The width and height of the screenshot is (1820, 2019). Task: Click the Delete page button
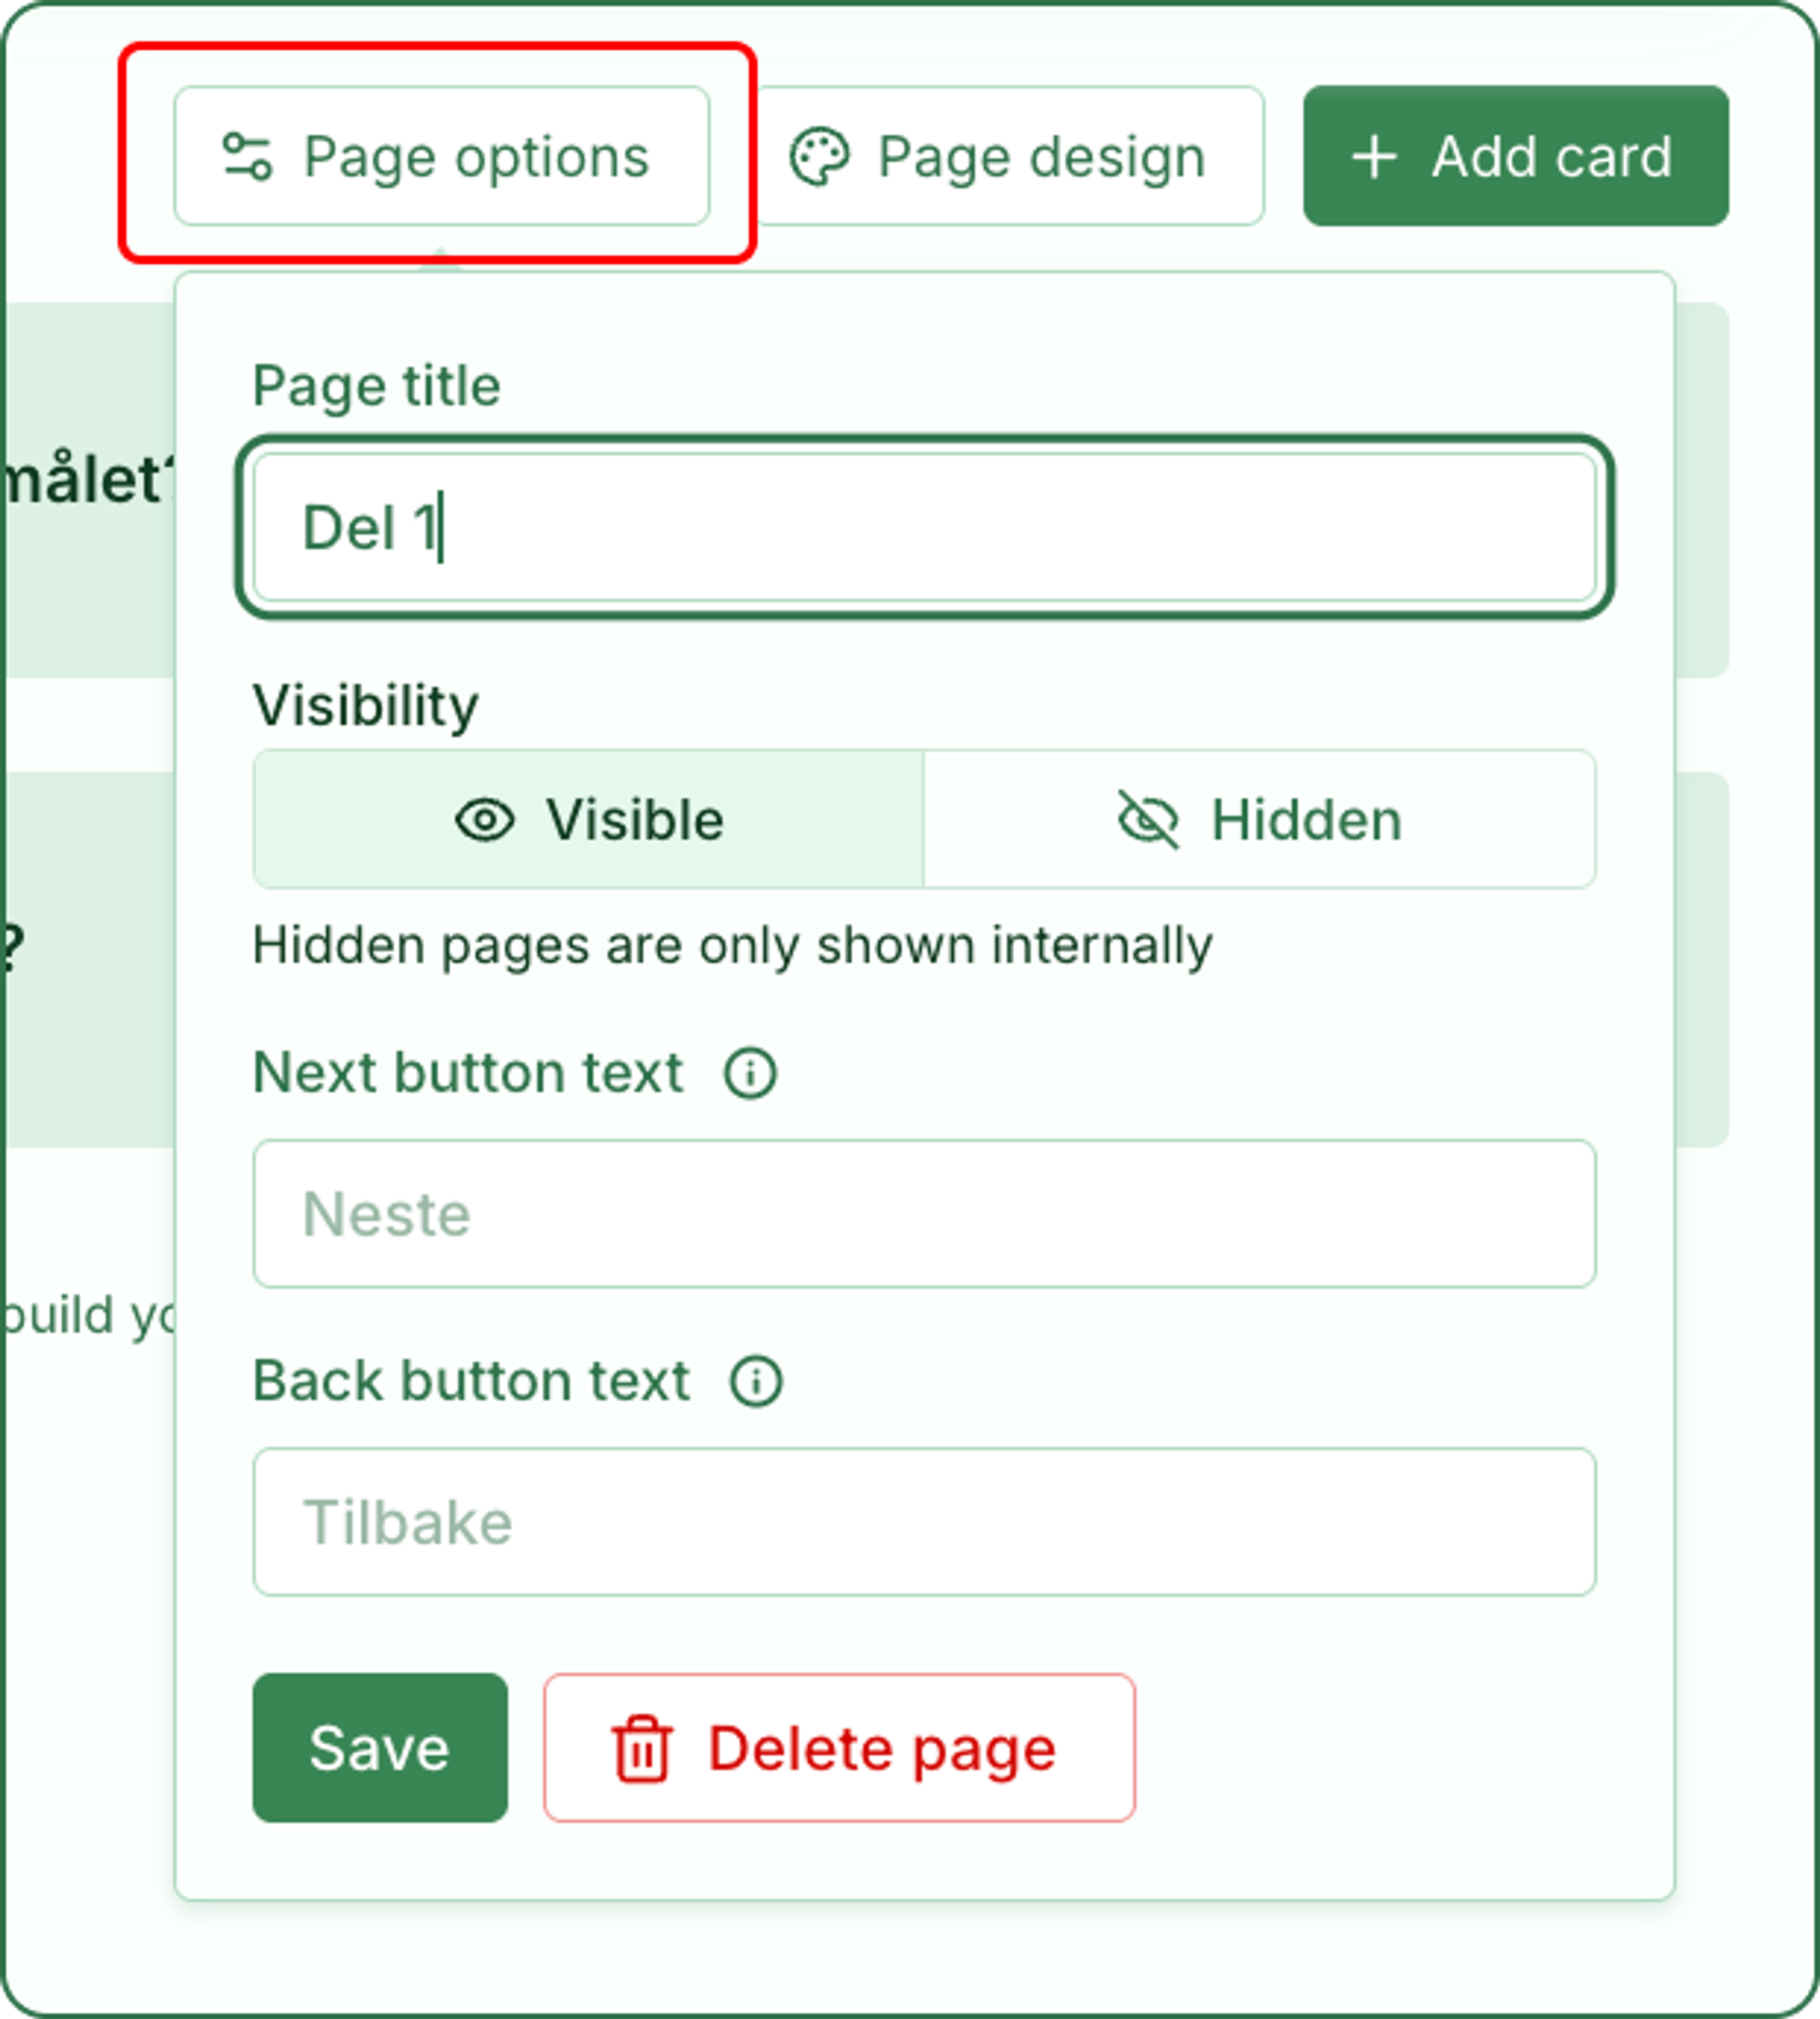(x=839, y=1748)
